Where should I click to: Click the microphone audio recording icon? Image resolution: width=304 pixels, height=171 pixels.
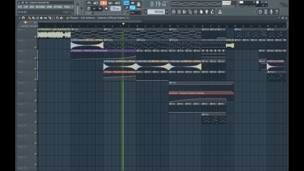(271, 11)
